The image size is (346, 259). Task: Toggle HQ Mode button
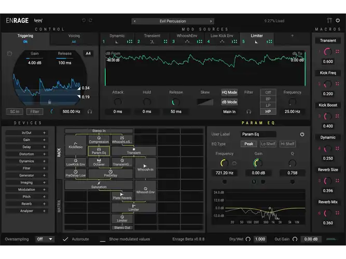[229, 92]
